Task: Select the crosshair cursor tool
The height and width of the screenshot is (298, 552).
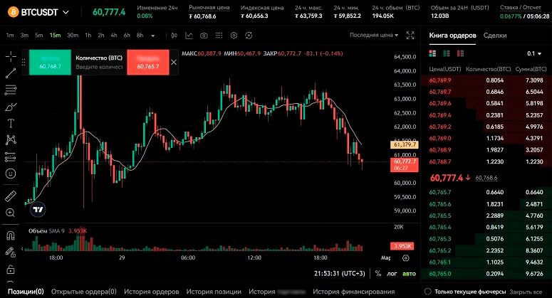Action: click(11, 56)
